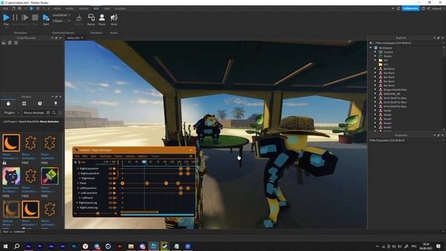This screenshot has height=251, width=446.
Task: Collapse the Workspace node in Explorer
Action: click(371, 48)
